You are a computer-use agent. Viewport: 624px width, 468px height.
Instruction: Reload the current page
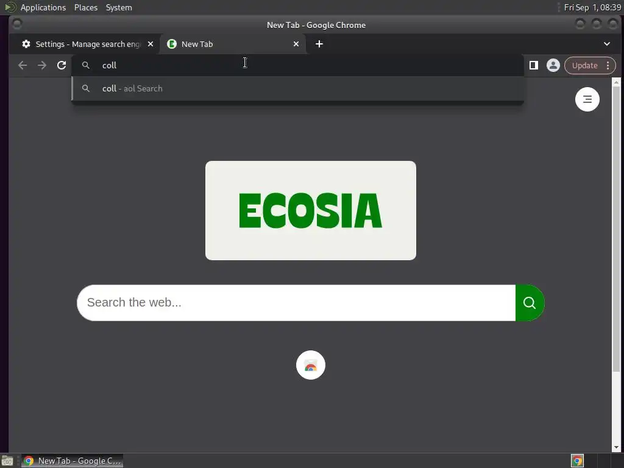click(x=62, y=65)
